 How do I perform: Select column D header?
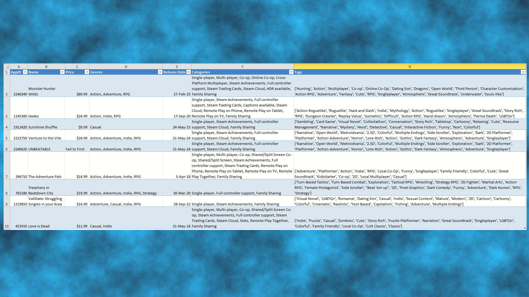coord(126,67)
